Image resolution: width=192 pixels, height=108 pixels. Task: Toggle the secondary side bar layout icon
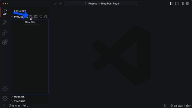click(182, 4)
